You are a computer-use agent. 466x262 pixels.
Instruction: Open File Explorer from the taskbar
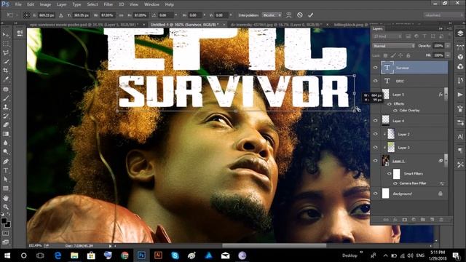(74, 255)
